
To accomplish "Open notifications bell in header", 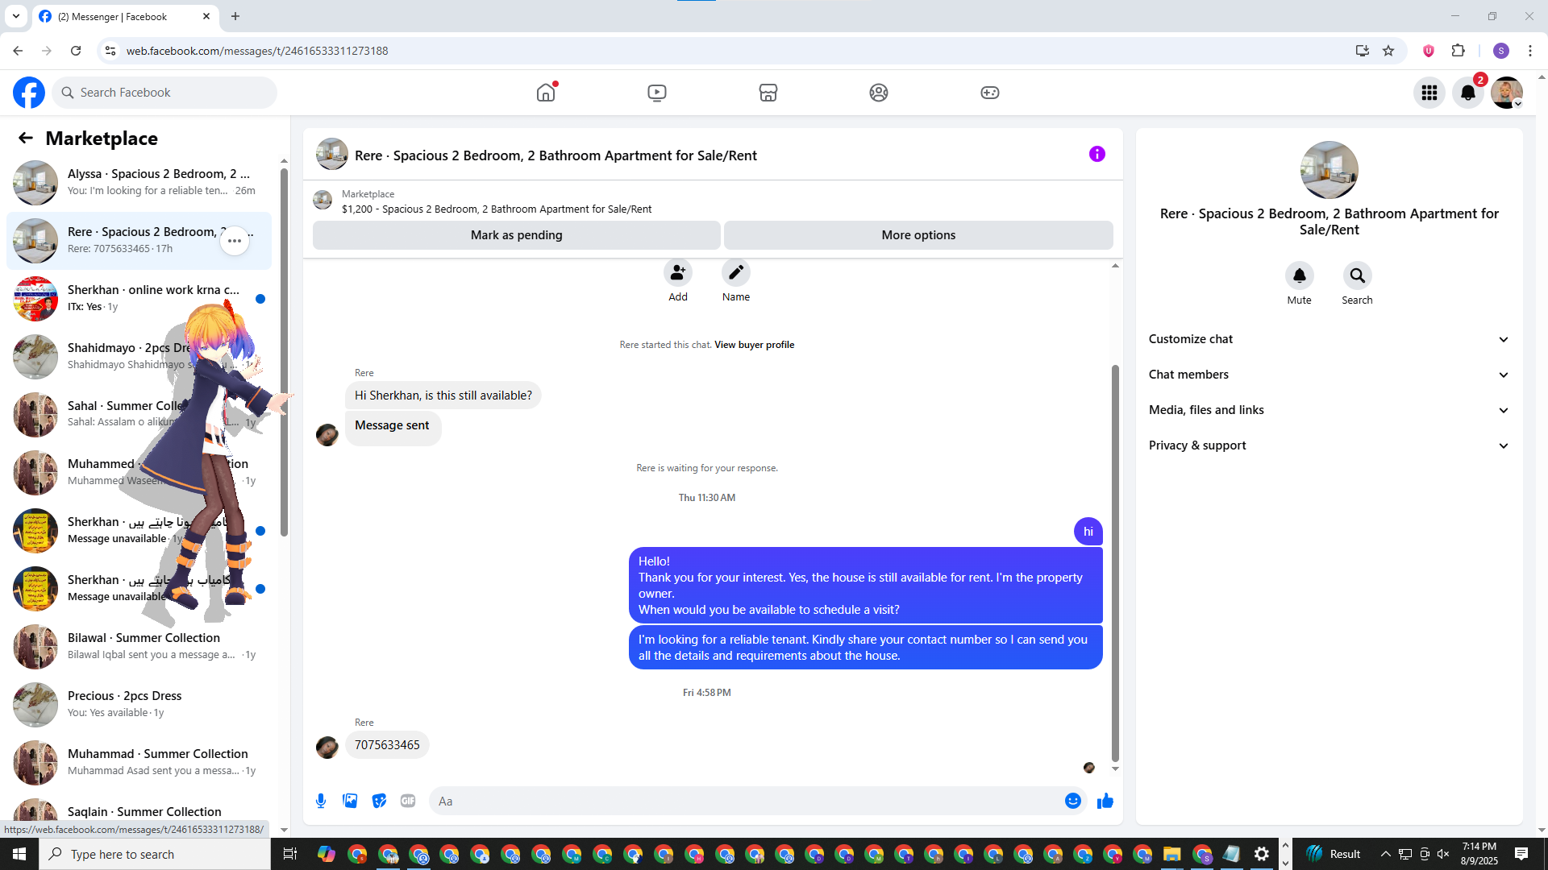I will tap(1467, 93).
